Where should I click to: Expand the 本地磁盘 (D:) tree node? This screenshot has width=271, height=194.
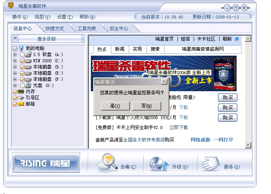[x=15, y=67]
